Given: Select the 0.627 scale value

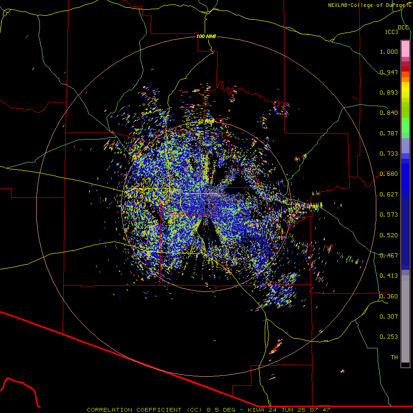Looking at the screenshot, I should pyautogui.click(x=389, y=195).
